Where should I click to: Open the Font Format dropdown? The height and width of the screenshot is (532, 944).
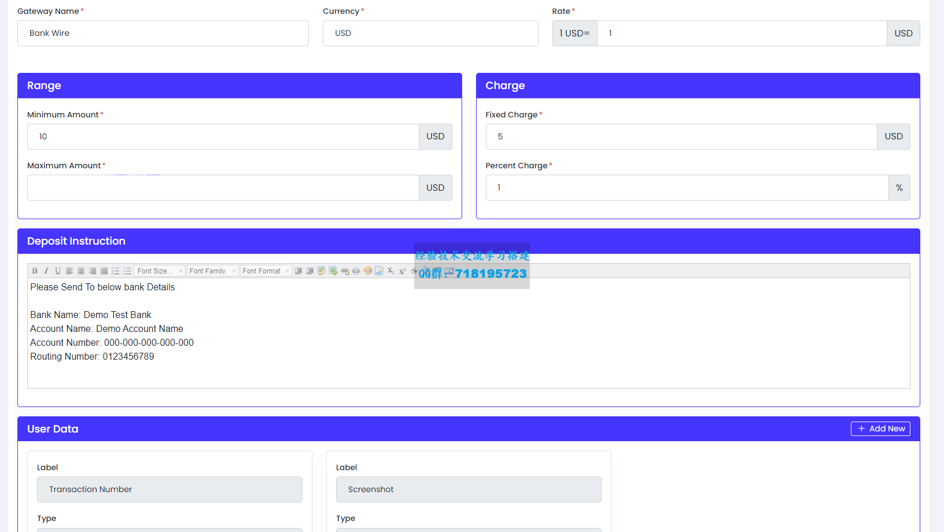(265, 271)
